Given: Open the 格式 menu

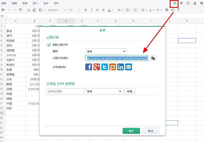Looking at the screenshot, I should 46,3.
